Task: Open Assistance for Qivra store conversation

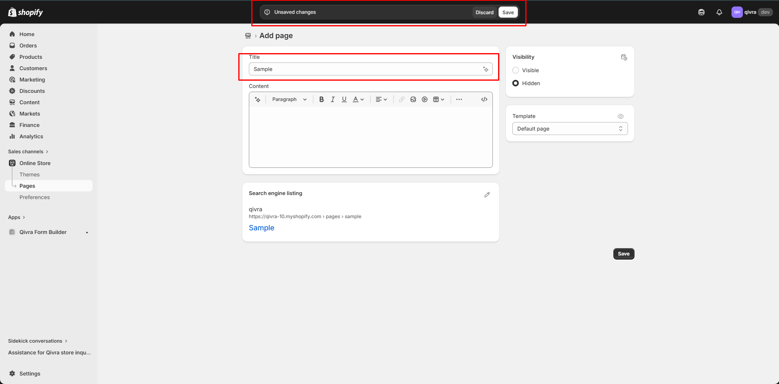Action: [50, 352]
